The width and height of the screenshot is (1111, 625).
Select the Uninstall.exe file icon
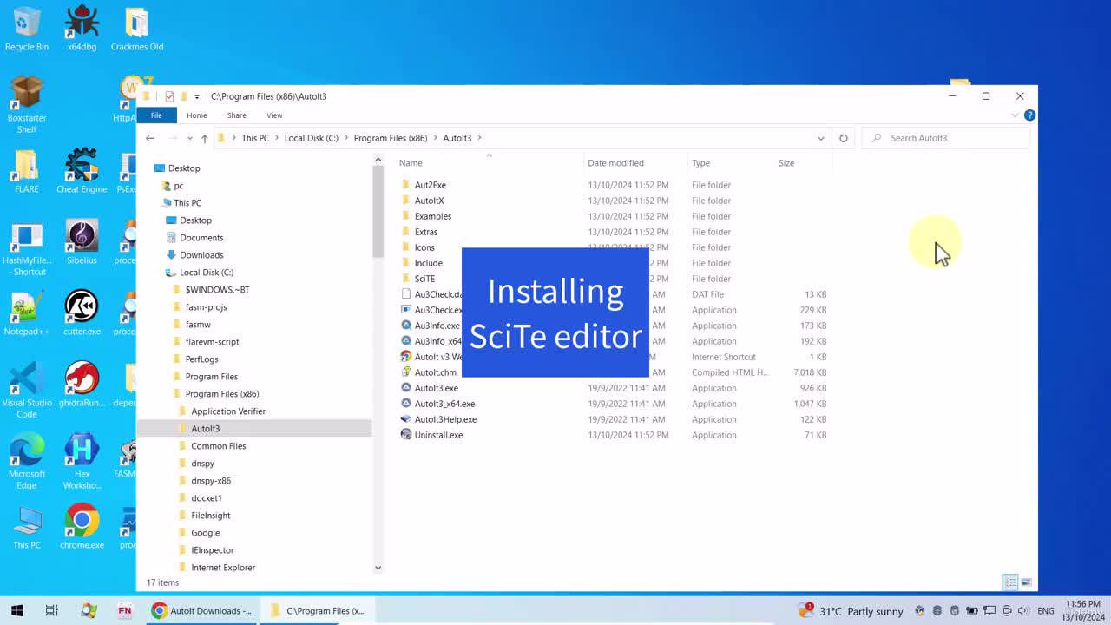pyautogui.click(x=405, y=435)
